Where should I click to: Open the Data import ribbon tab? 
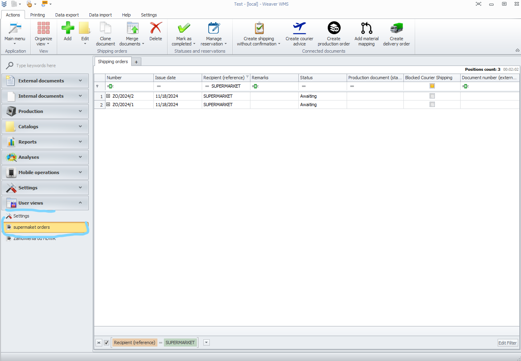100,15
